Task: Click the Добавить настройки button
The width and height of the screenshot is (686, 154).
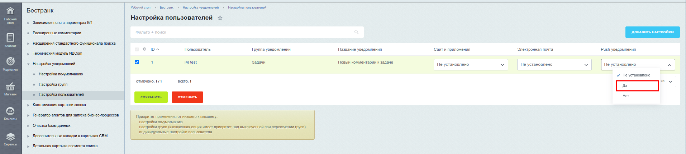Action: pos(652,32)
